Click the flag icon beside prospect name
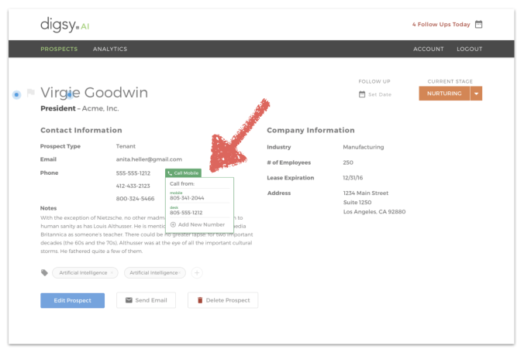The height and width of the screenshot is (352, 524). click(31, 94)
